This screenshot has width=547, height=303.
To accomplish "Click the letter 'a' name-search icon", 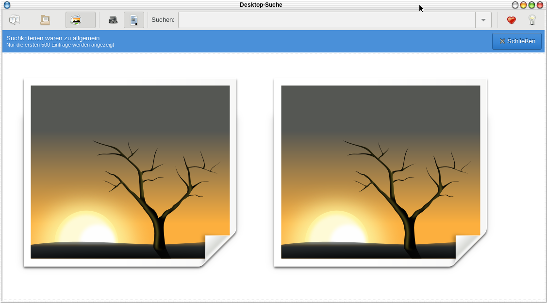I will [113, 20].
